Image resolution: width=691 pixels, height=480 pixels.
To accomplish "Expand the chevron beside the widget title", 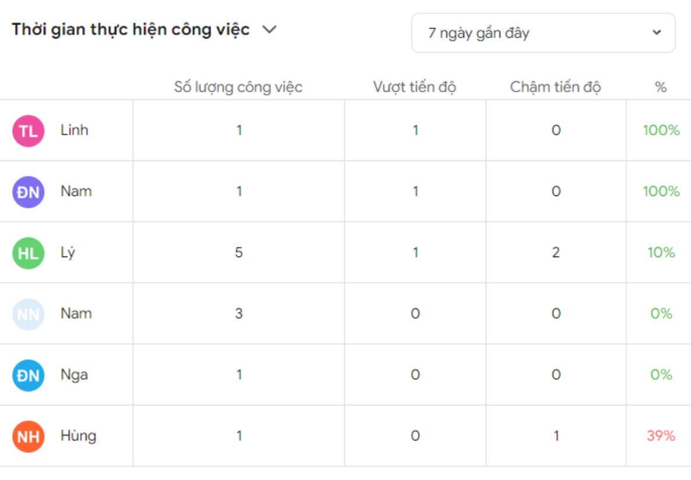I will click(269, 30).
